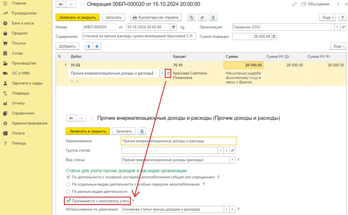Open the Бухгалтерская справка print form
Screen dimensions: 348x215
coord(156,17)
